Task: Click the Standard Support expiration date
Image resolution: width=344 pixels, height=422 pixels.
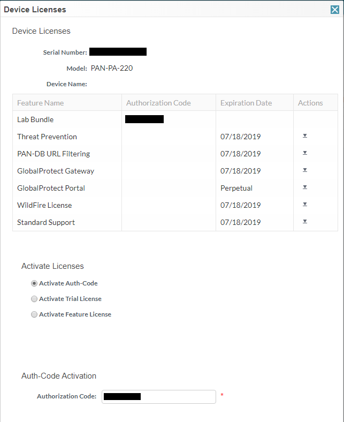Action: [240, 222]
